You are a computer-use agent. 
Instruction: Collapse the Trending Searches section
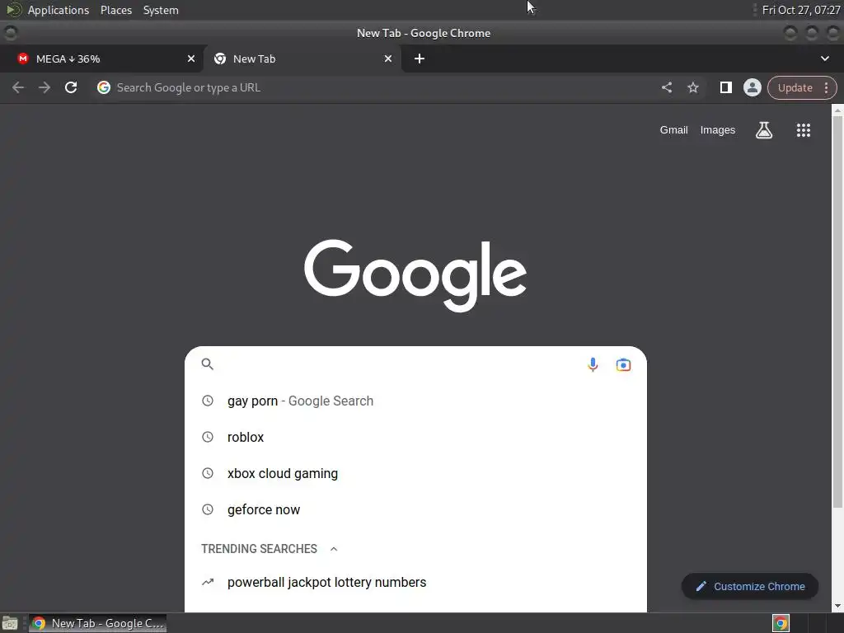(x=334, y=549)
